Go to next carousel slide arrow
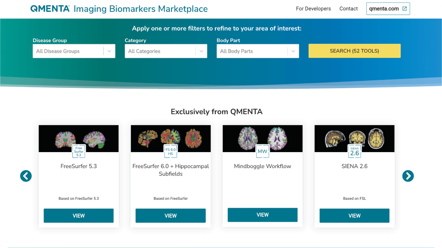The height and width of the screenshot is (248, 442). [408, 176]
